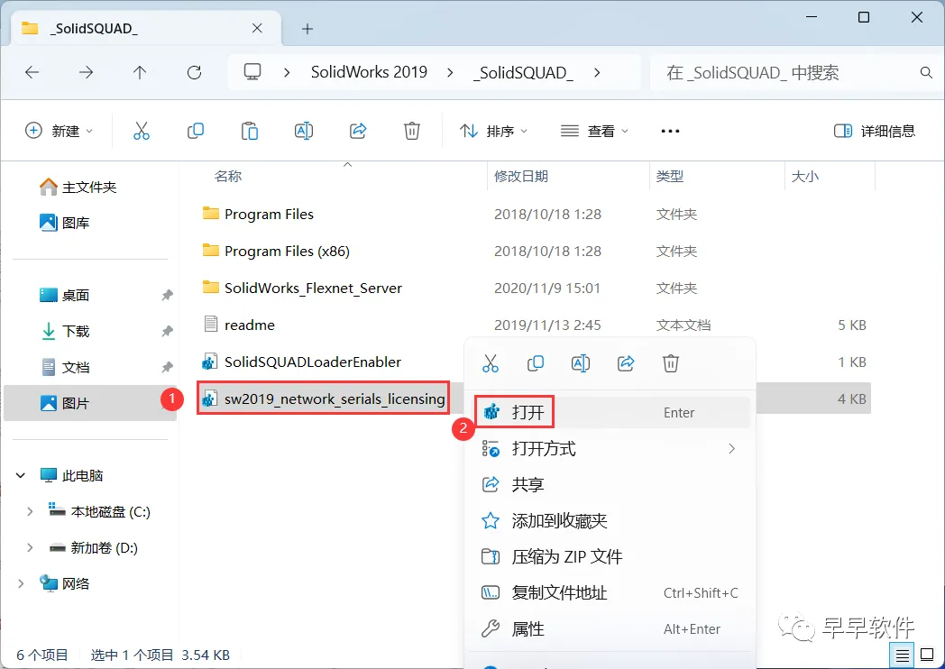Viewport: 945px width, 669px height.
Task: Click SolidWorks 2019 in the address path
Action: (369, 72)
